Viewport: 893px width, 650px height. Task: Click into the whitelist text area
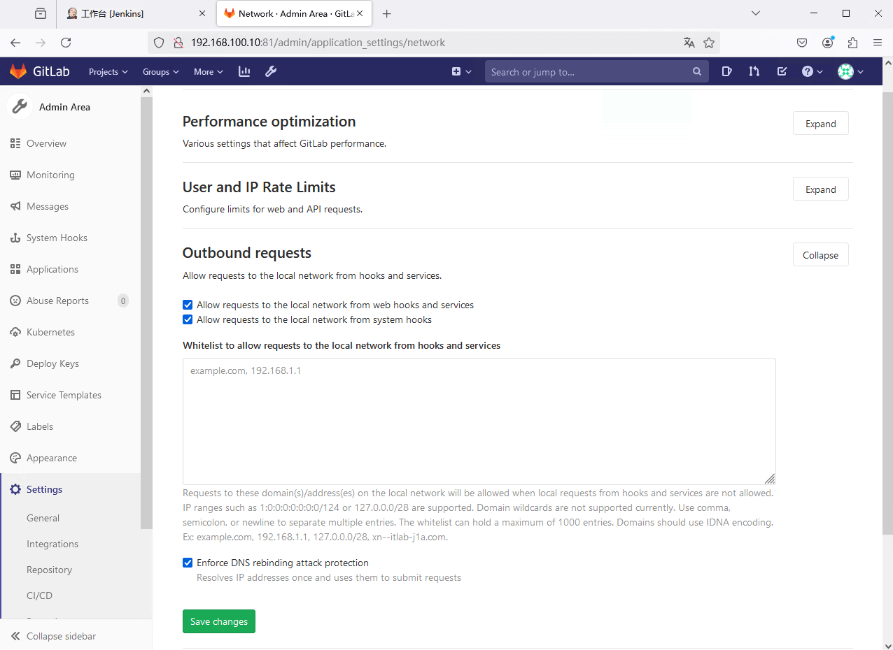tap(479, 421)
